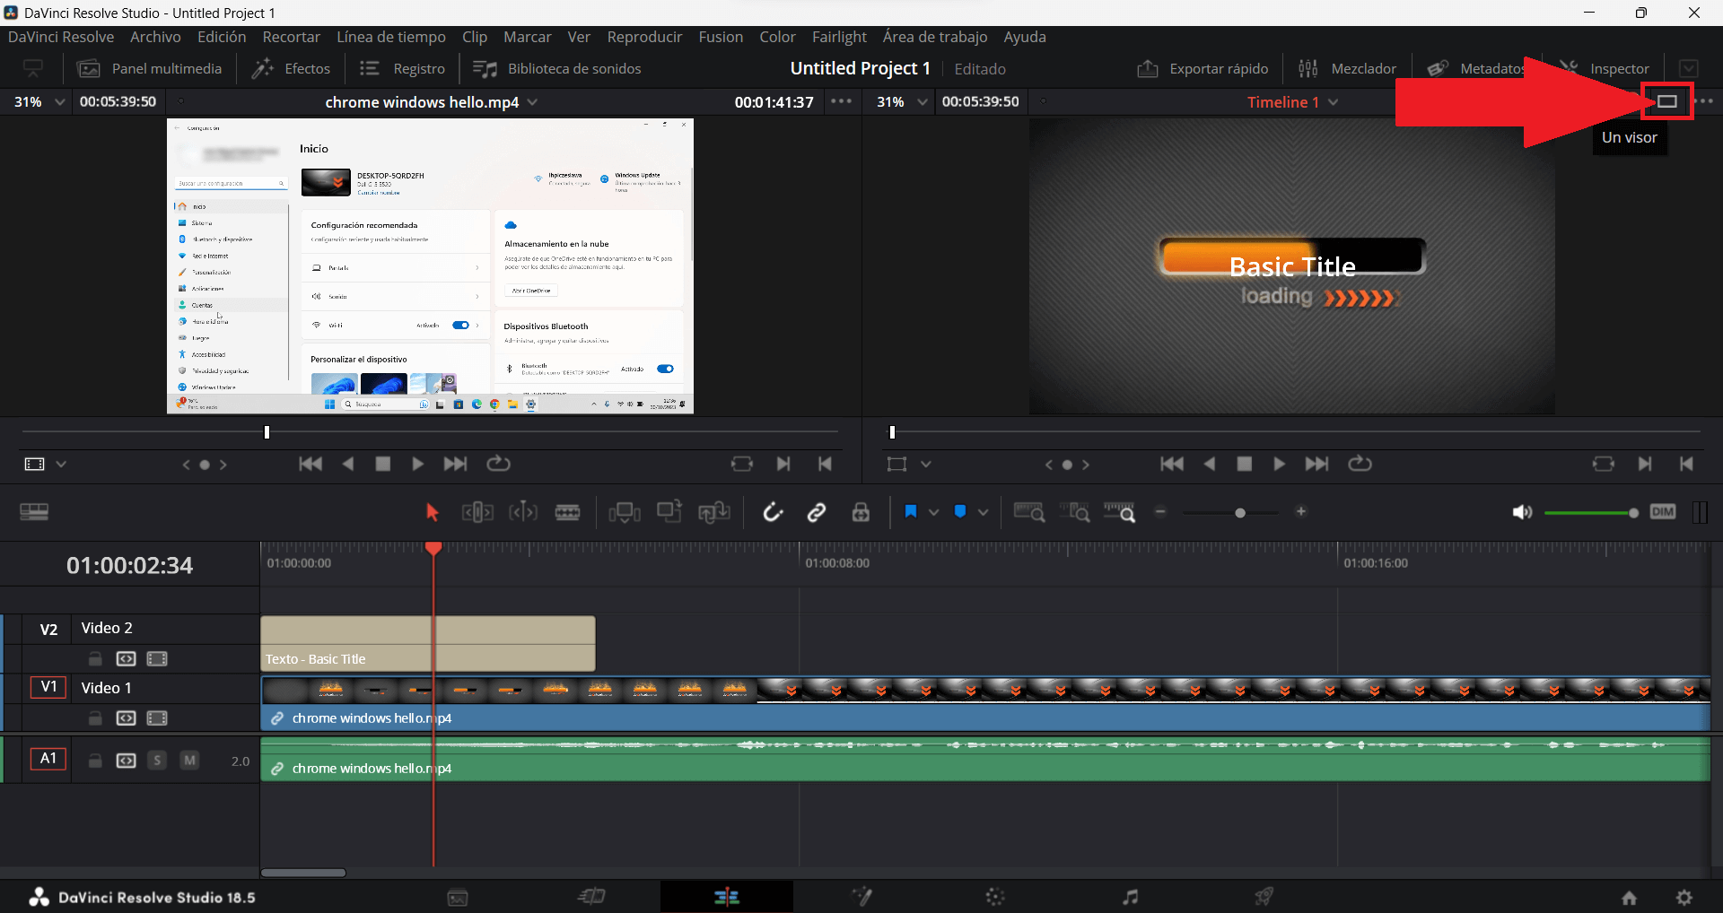Screen dimensions: 1723x913
Task: Toggle Position Lock padlock icon
Action: coord(861,512)
